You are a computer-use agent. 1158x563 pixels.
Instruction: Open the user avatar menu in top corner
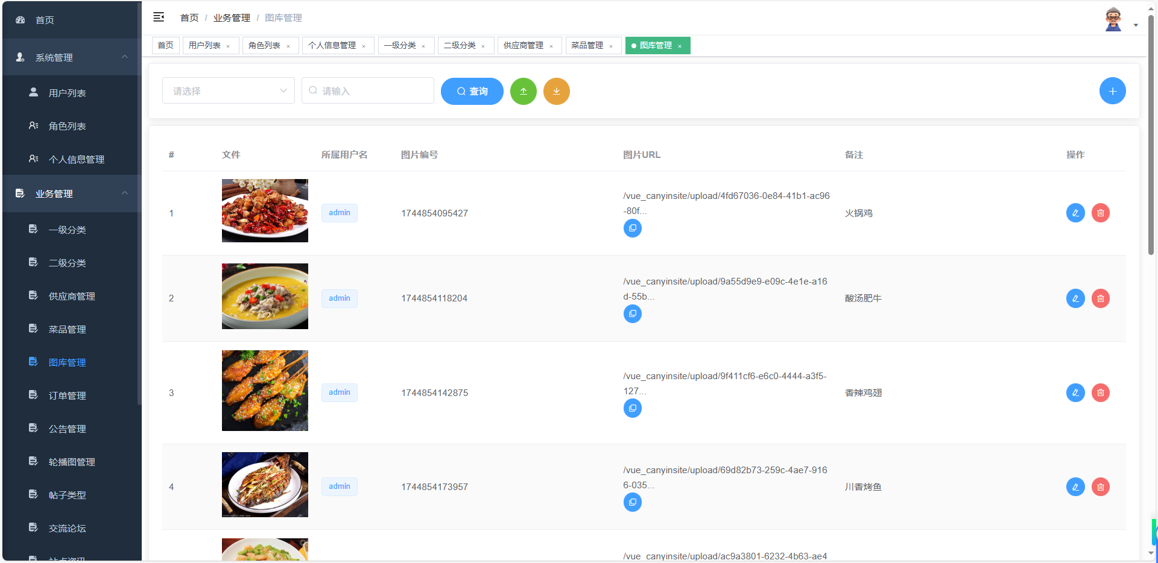click(1113, 18)
